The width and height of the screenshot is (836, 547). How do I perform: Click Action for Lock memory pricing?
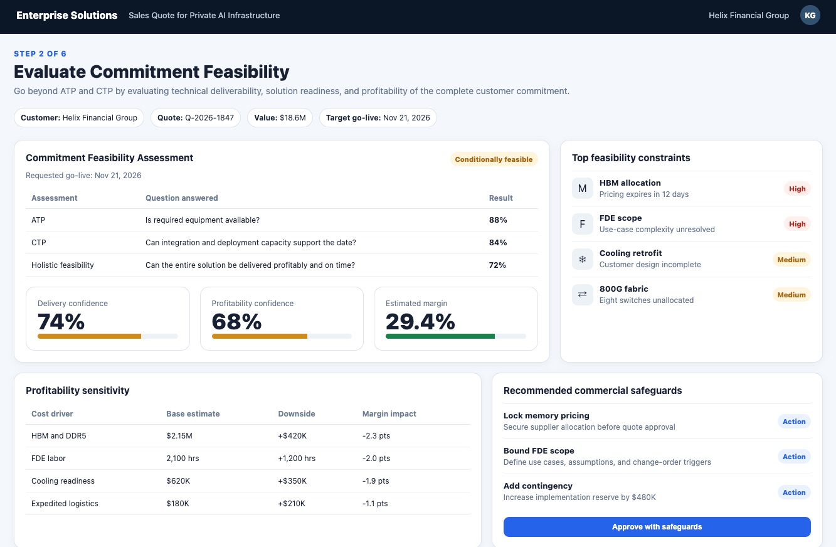(794, 422)
